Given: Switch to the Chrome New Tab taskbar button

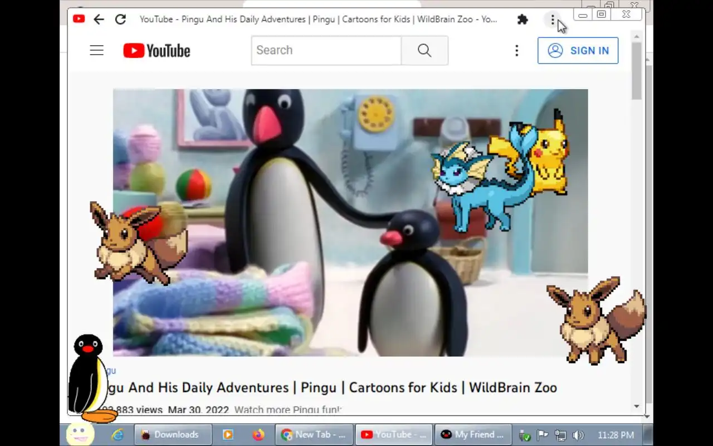Looking at the screenshot, I should coord(314,435).
